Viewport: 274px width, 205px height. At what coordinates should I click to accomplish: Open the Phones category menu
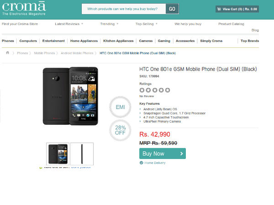8,41
